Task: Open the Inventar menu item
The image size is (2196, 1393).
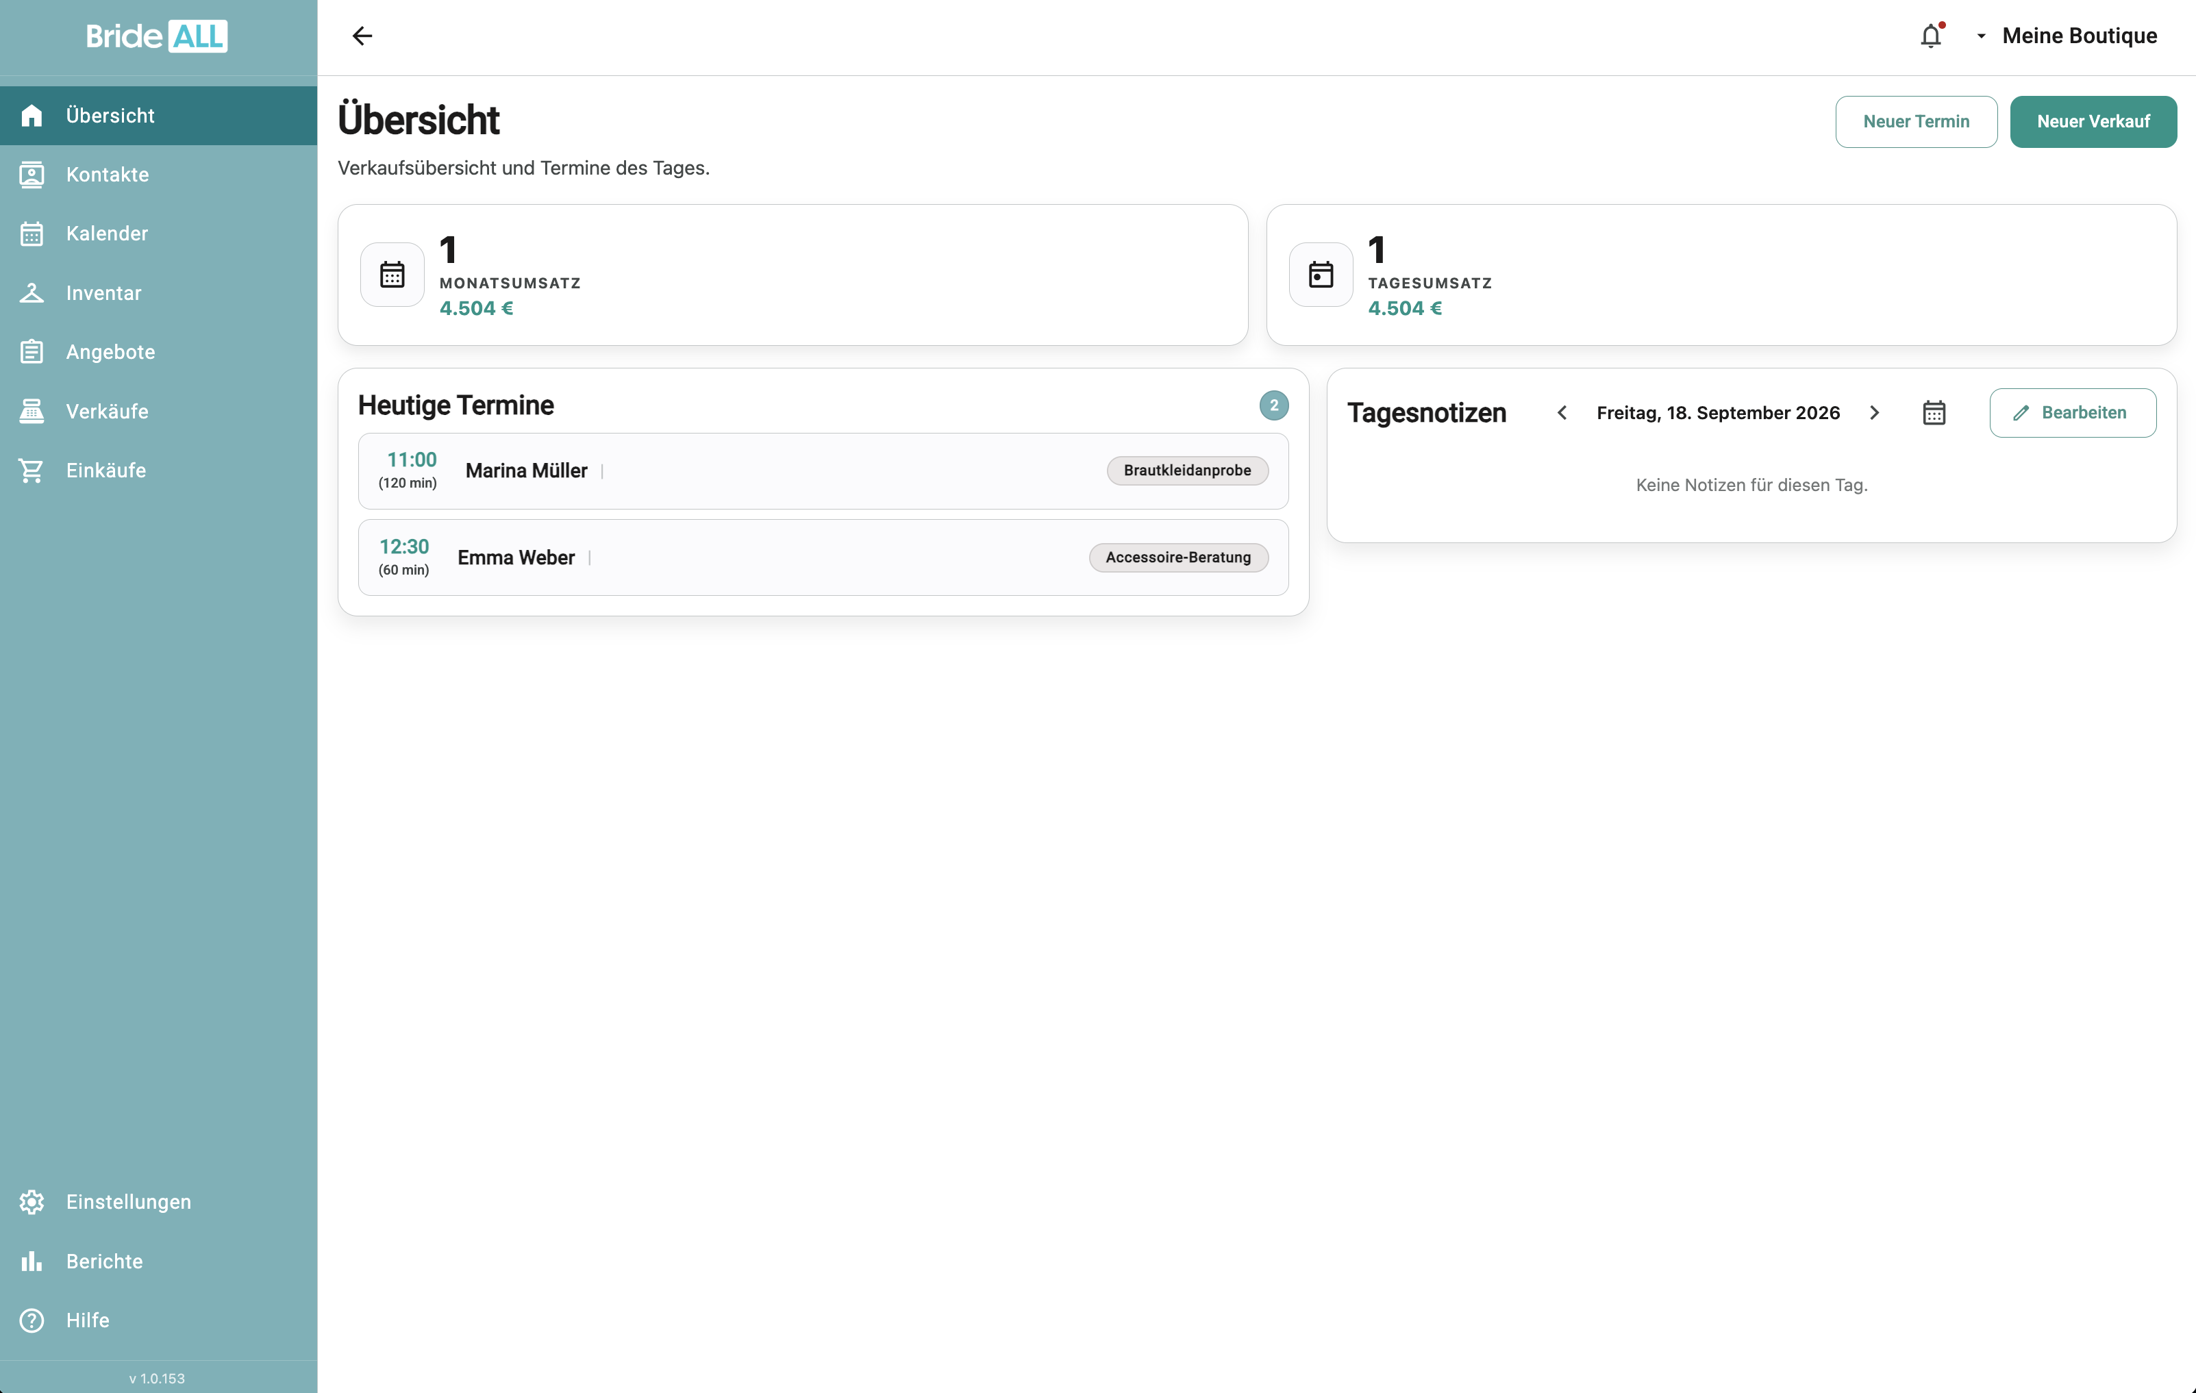Action: [159, 292]
